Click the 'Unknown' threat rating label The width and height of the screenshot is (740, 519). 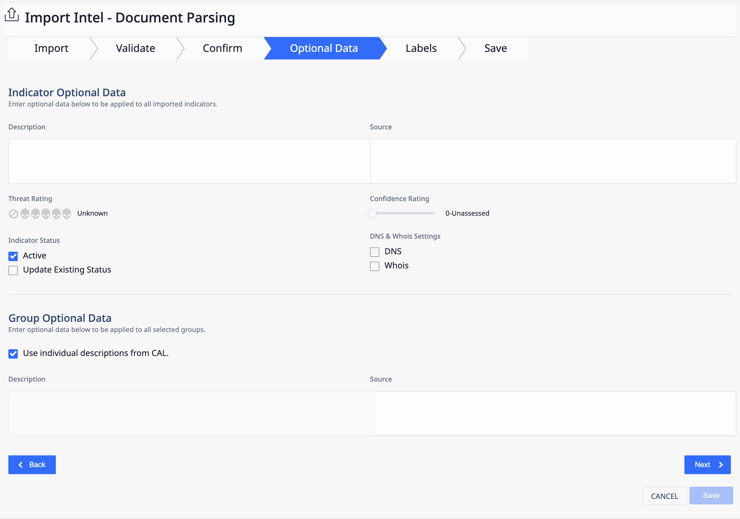(x=92, y=213)
